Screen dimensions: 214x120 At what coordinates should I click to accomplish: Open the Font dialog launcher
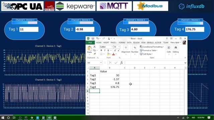[x=120, y=58]
